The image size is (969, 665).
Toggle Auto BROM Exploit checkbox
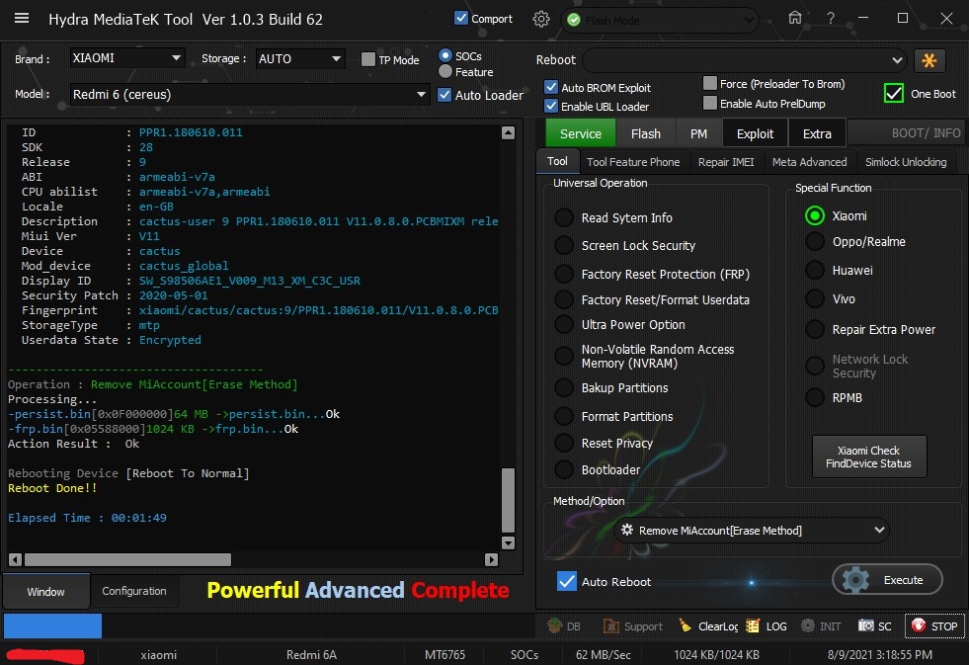(x=551, y=87)
